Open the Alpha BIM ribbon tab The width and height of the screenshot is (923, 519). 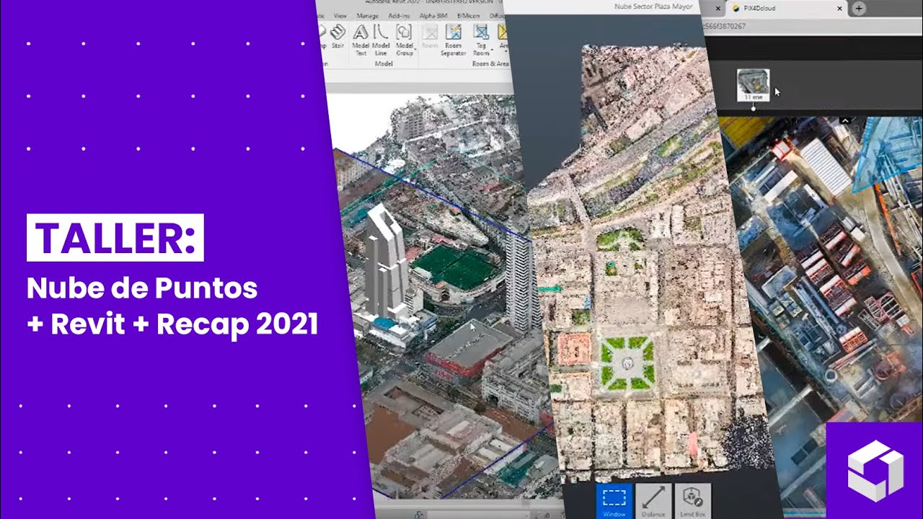(432, 14)
